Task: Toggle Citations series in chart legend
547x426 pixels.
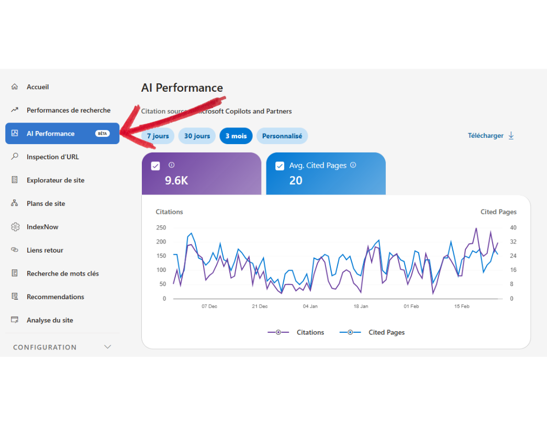Action: pos(296,332)
